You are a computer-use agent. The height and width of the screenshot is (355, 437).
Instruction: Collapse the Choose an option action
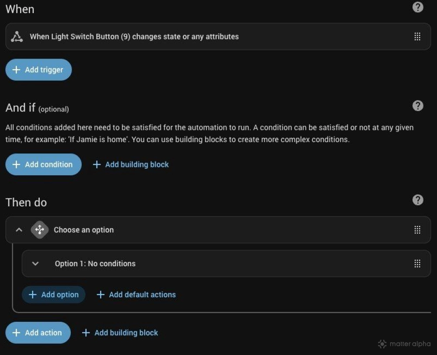click(19, 230)
